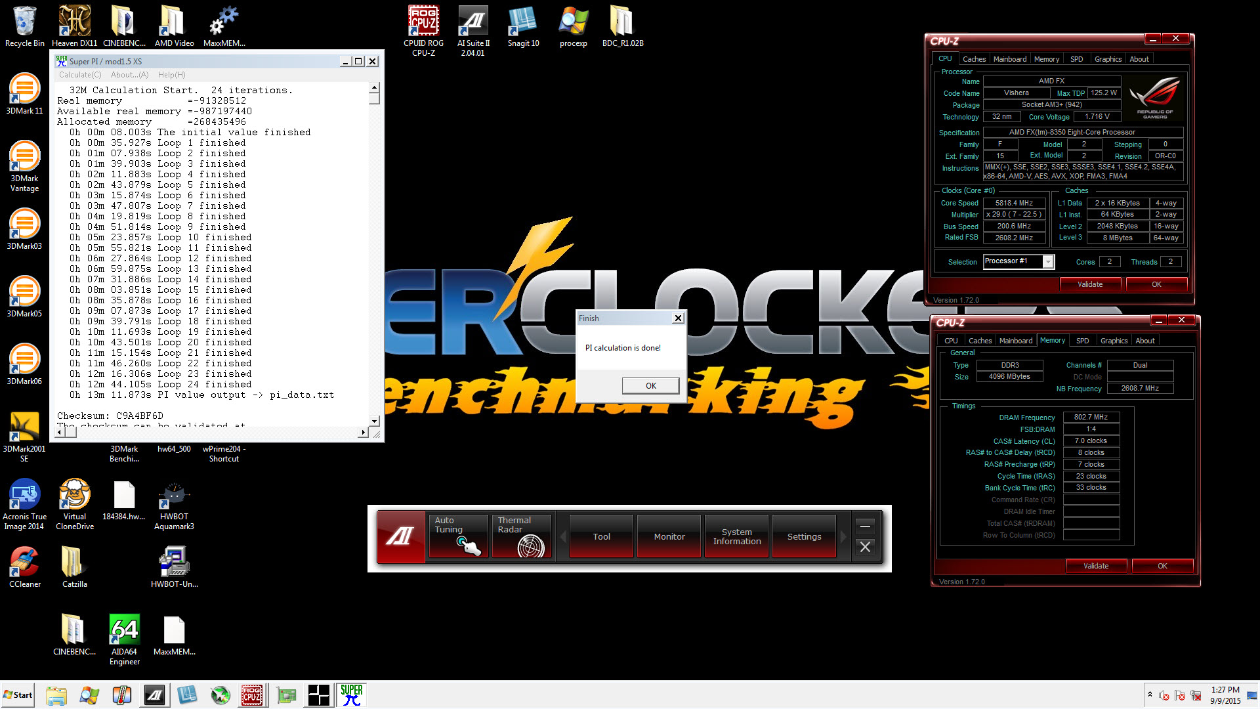The width and height of the screenshot is (1260, 709).
Task: Launch CCleaner desktop icon
Action: (24, 567)
